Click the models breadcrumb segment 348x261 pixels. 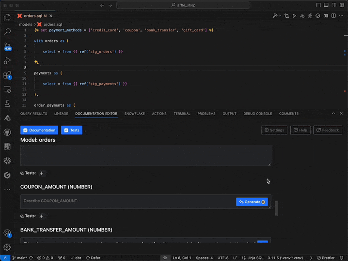point(26,24)
